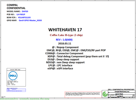Click the "Layout Dell logo" box caption
Screen dimensions: 136x100
click(15, 69)
